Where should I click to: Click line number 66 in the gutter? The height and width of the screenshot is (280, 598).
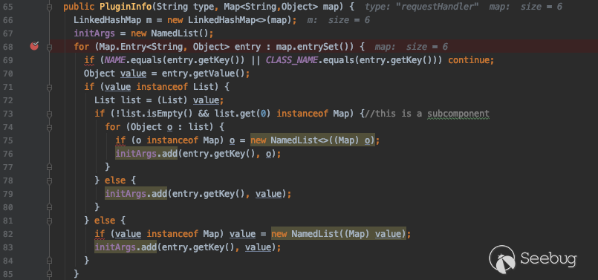click(7, 20)
